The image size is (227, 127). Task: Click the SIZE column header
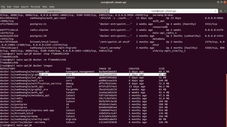(x=162, y=69)
